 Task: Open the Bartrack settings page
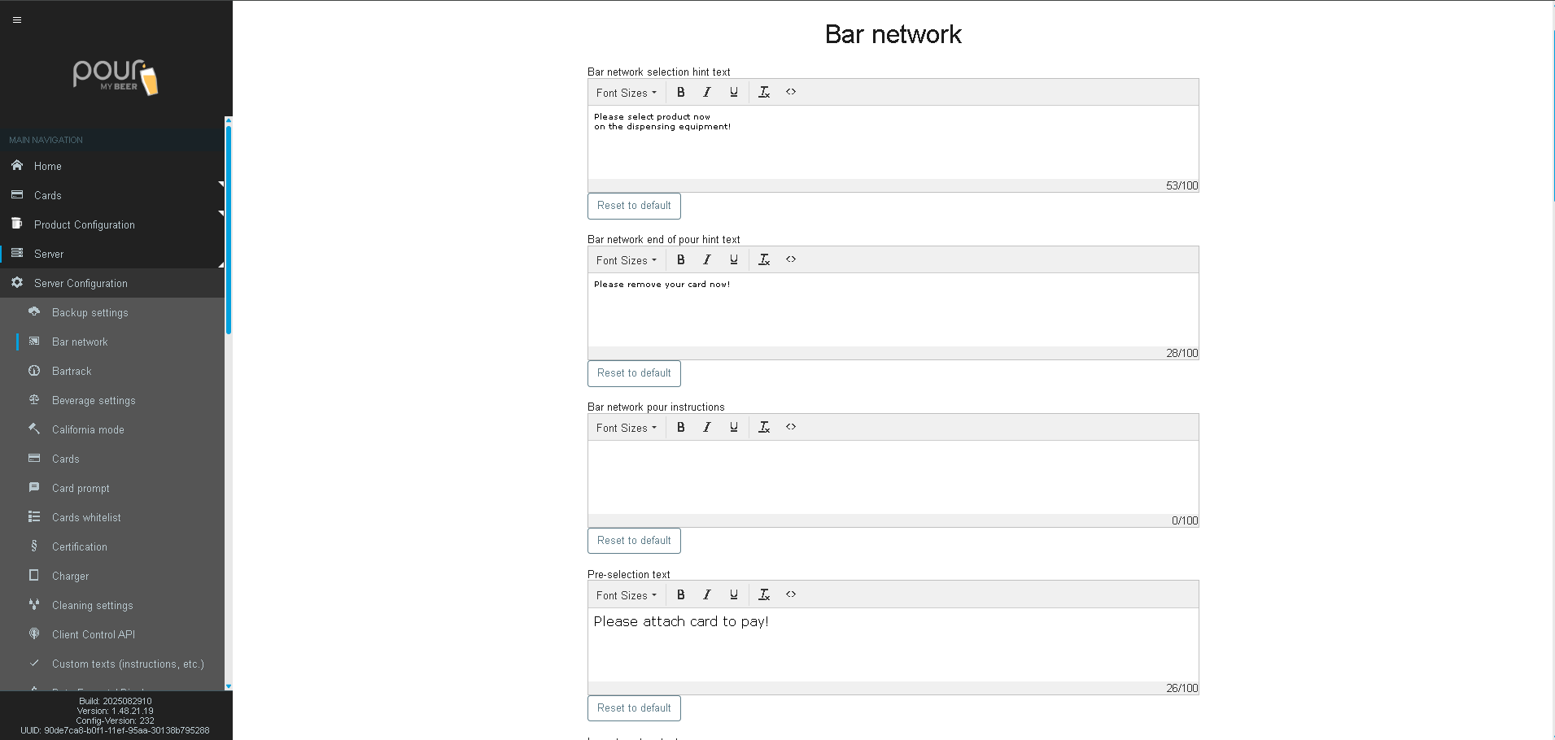pos(72,371)
